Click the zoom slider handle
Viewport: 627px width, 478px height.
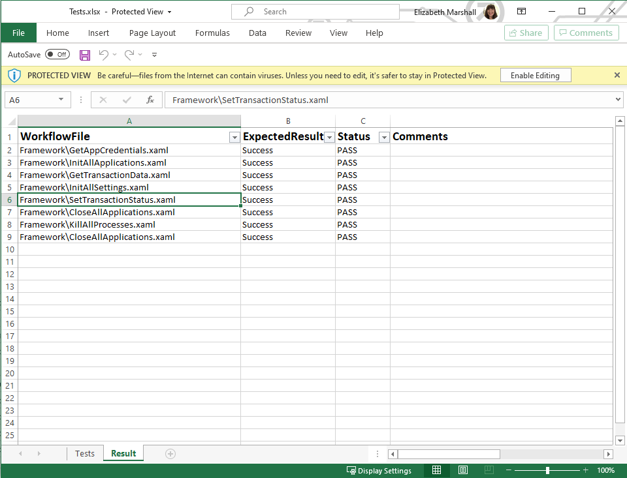click(547, 470)
